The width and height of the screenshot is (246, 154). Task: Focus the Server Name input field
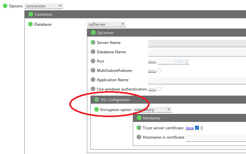(x=197, y=43)
